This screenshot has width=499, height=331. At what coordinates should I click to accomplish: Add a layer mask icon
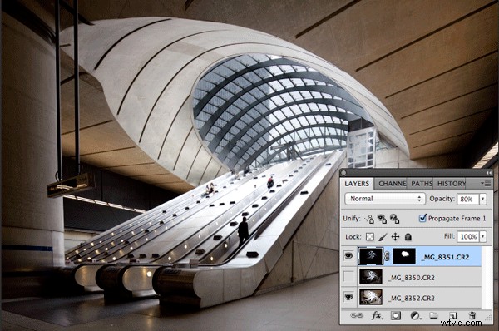click(x=396, y=315)
